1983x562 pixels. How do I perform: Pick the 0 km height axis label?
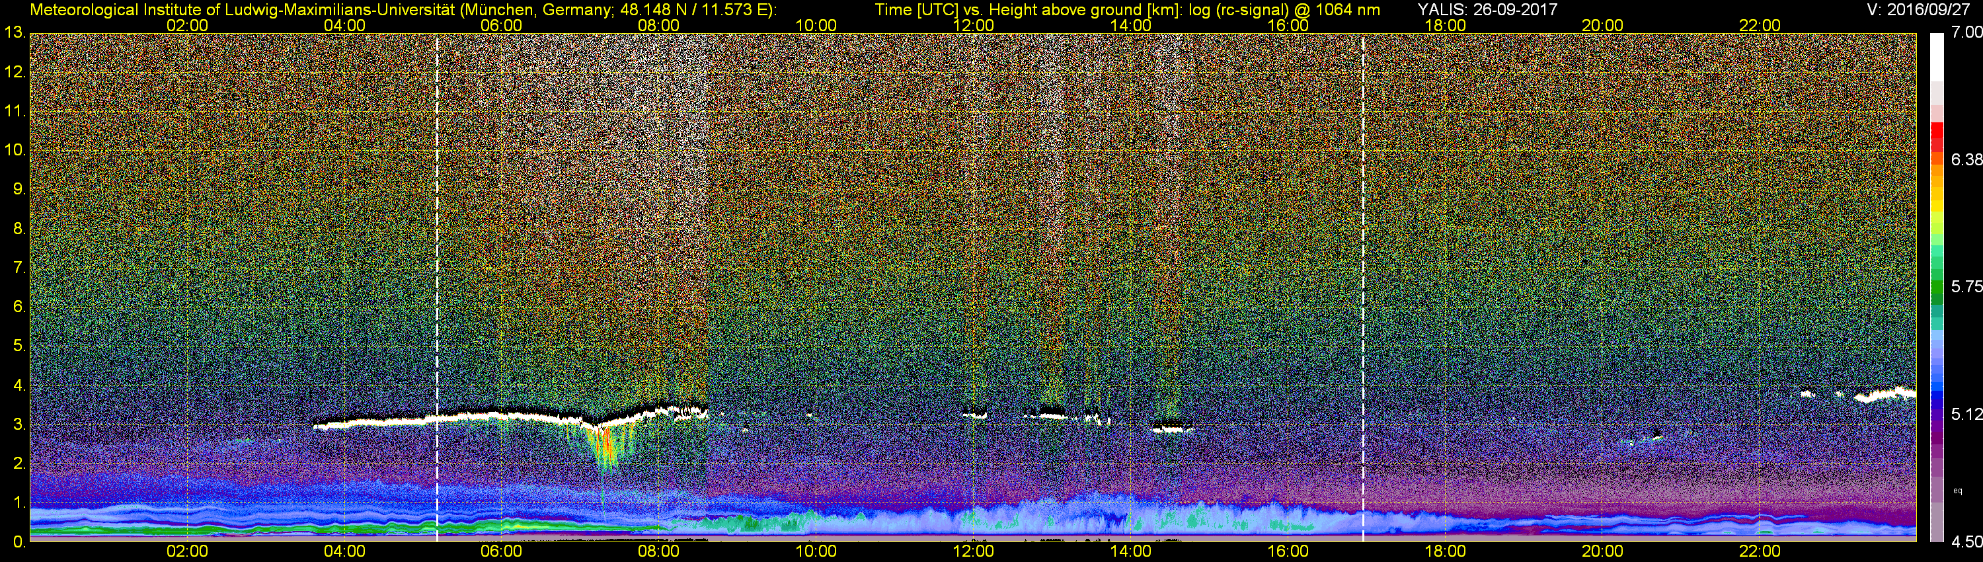[x=19, y=542]
